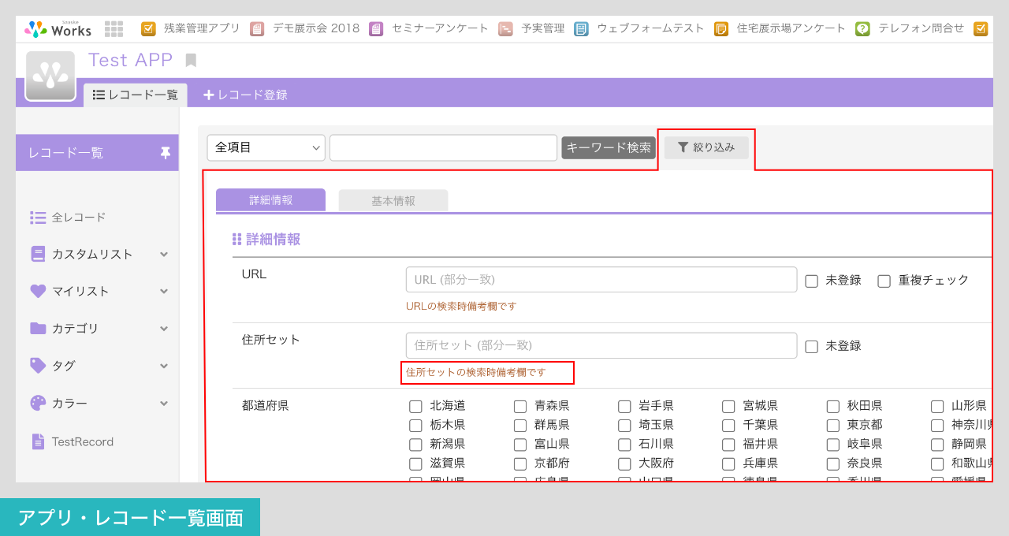1009x536 pixels.
Task: Open ウェブフォームテスト app icon
Action: [x=581, y=29]
